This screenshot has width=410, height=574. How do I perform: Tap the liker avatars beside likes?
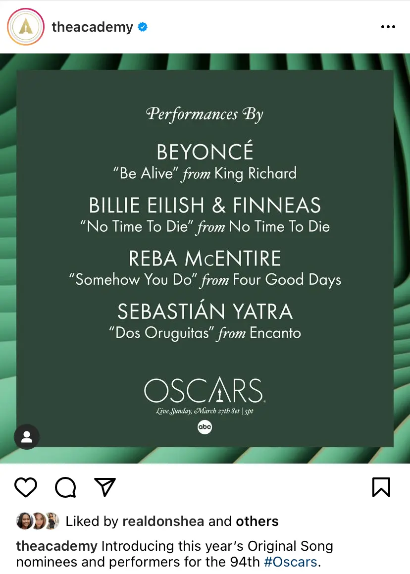pyautogui.click(x=38, y=521)
